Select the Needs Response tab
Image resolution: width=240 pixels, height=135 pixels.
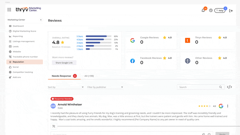pos(61,76)
